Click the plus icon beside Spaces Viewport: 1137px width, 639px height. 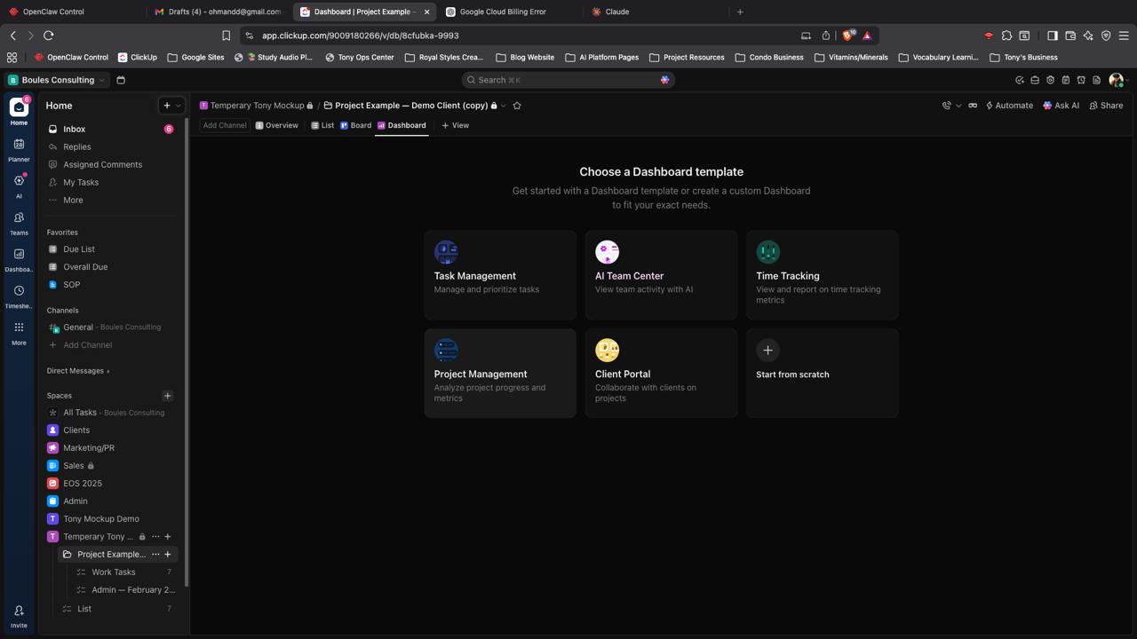click(167, 396)
